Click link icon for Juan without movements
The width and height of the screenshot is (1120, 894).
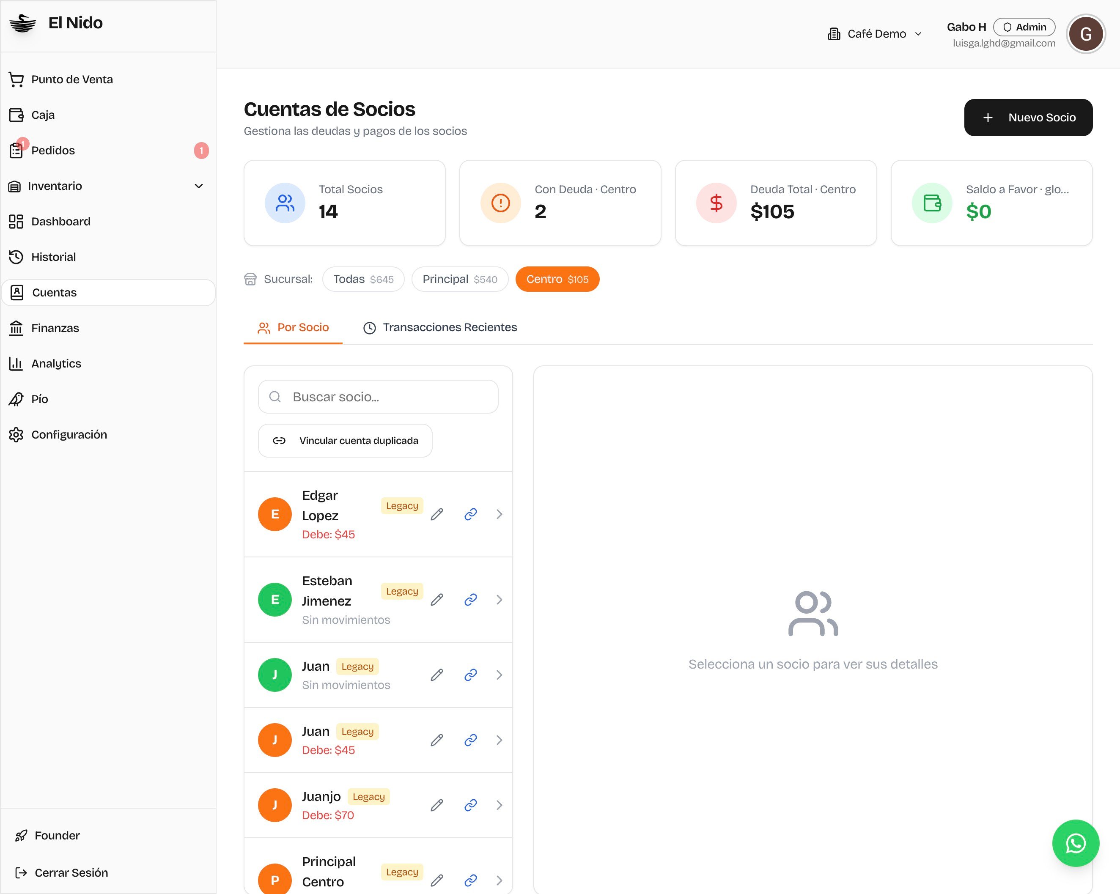pos(471,675)
